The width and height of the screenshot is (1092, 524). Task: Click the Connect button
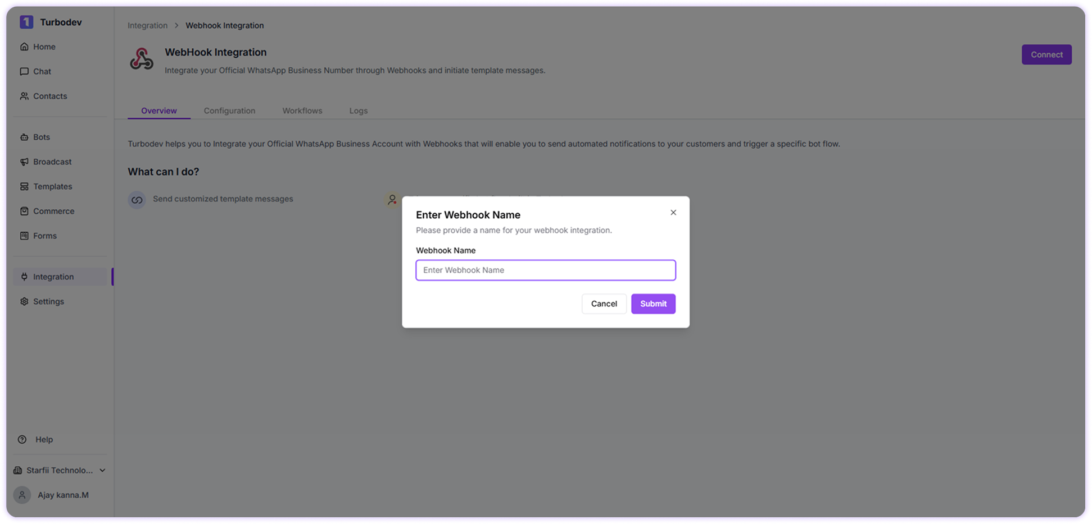tap(1046, 54)
